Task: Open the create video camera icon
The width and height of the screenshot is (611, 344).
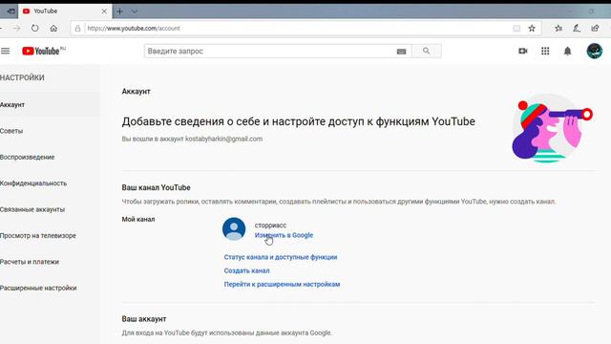Action: pos(522,51)
